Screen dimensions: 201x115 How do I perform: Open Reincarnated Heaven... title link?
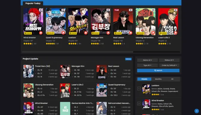pos(119,103)
